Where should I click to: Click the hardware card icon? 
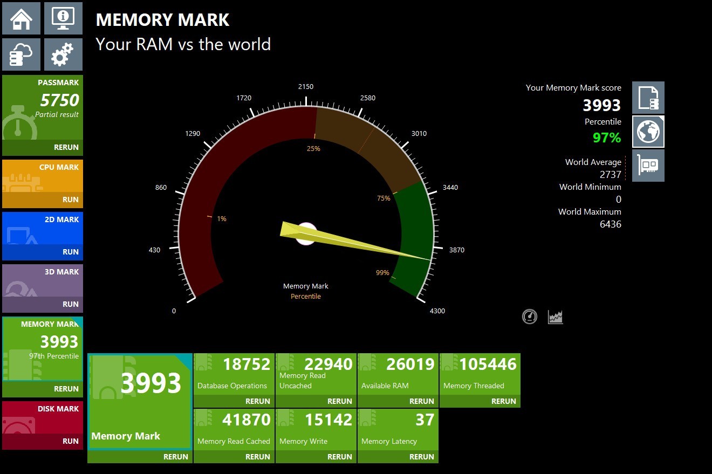648,166
